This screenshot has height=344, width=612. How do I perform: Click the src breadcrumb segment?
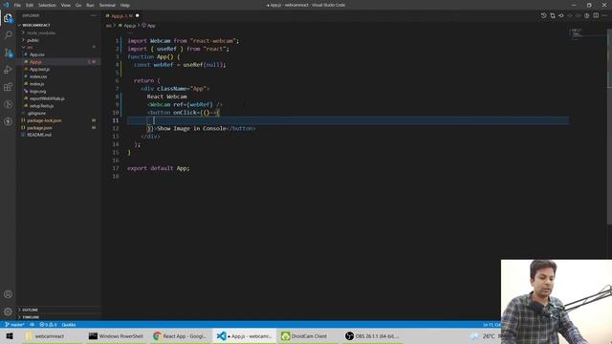pyautogui.click(x=108, y=26)
